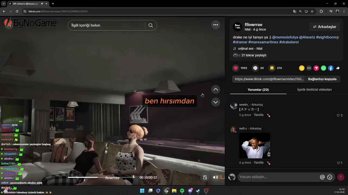Screen dimensions: 348x195
Task: Toggle the picture-in-picture player icon
Action: click(205, 177)
